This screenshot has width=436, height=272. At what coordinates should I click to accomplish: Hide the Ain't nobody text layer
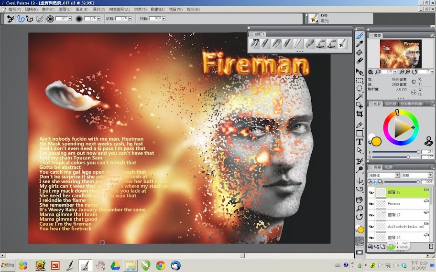pos(371,227)
